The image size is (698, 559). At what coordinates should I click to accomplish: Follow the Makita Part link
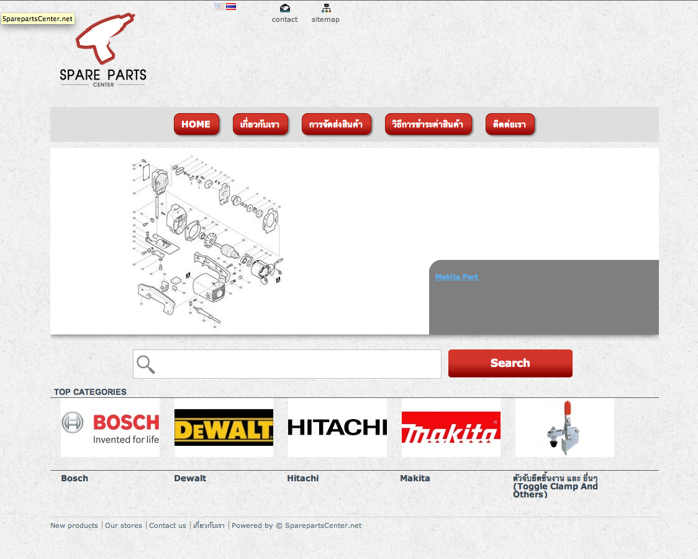[x=456, y=277]
